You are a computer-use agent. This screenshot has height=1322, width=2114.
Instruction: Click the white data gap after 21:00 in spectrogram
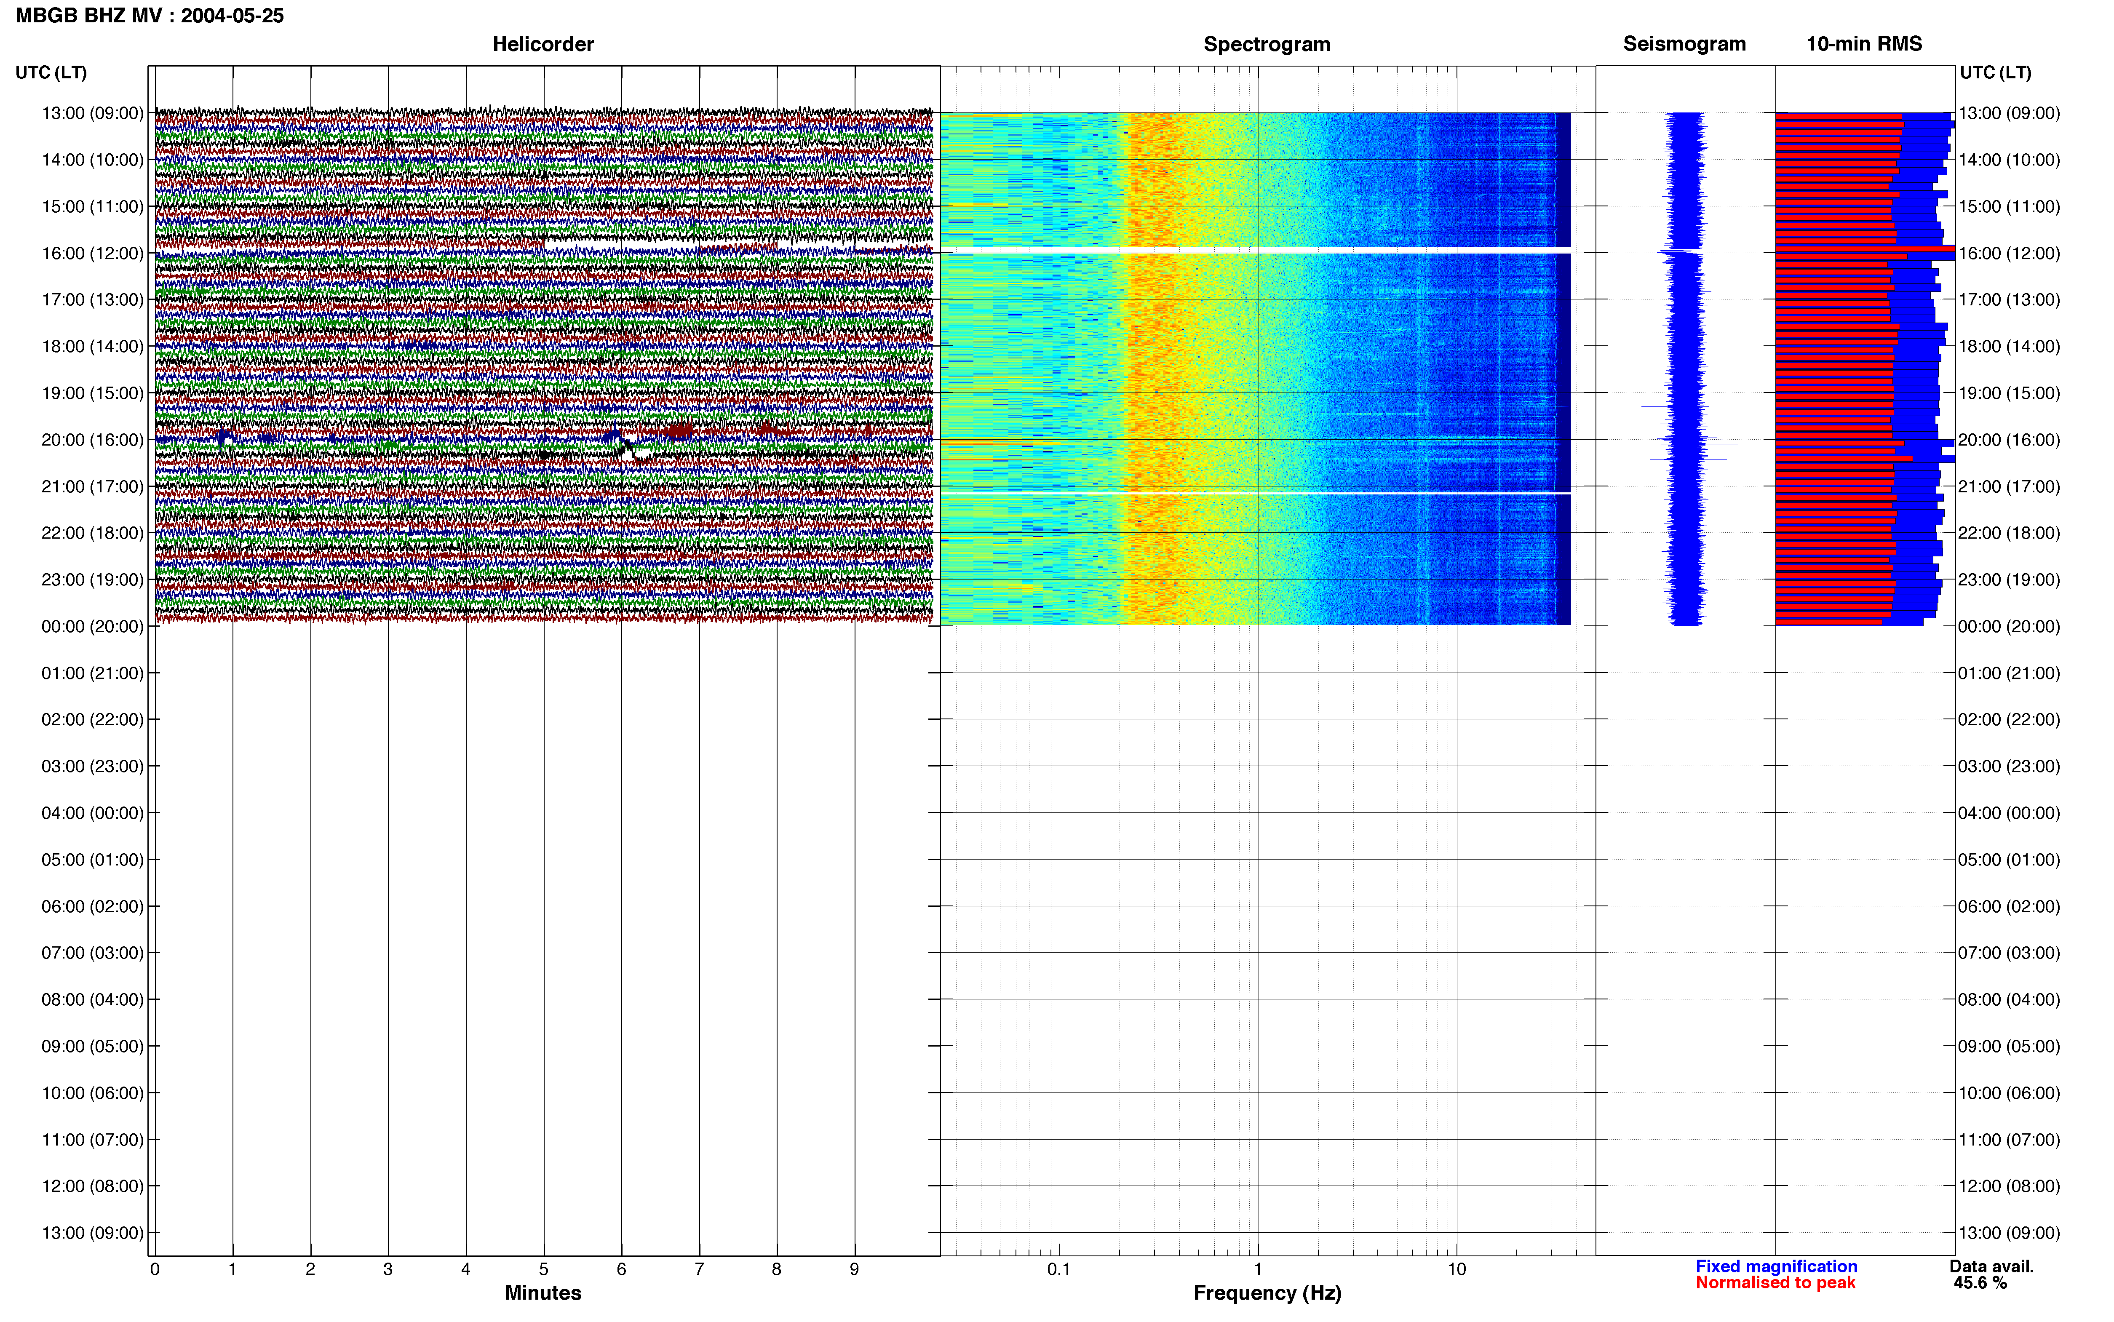1256,493
